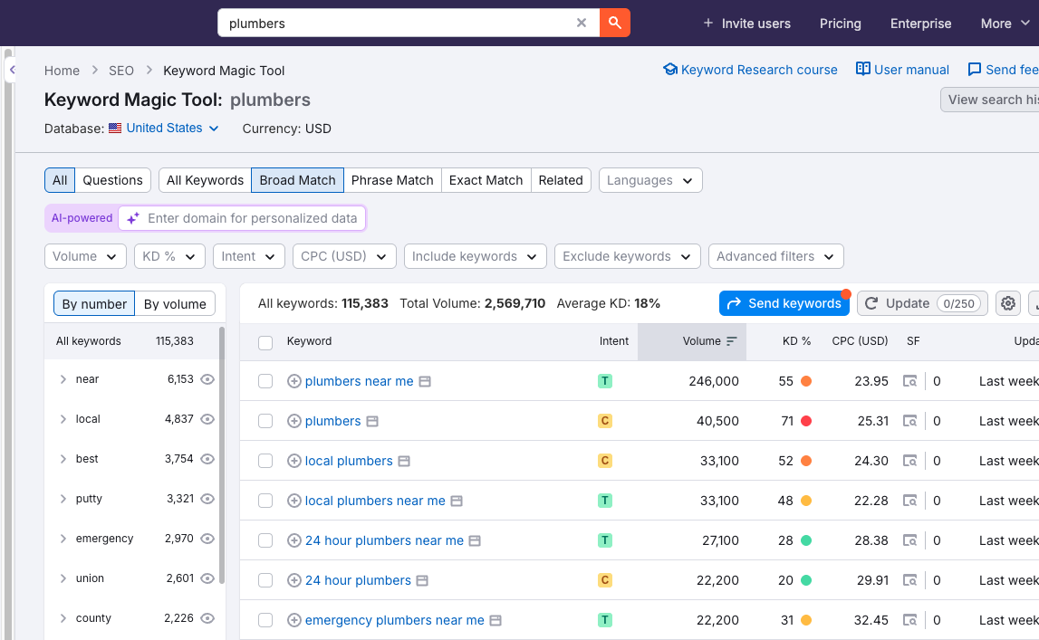Open the Include keywords dropdown
This screenshot has height=640, width=1039.
pos(475,256)
